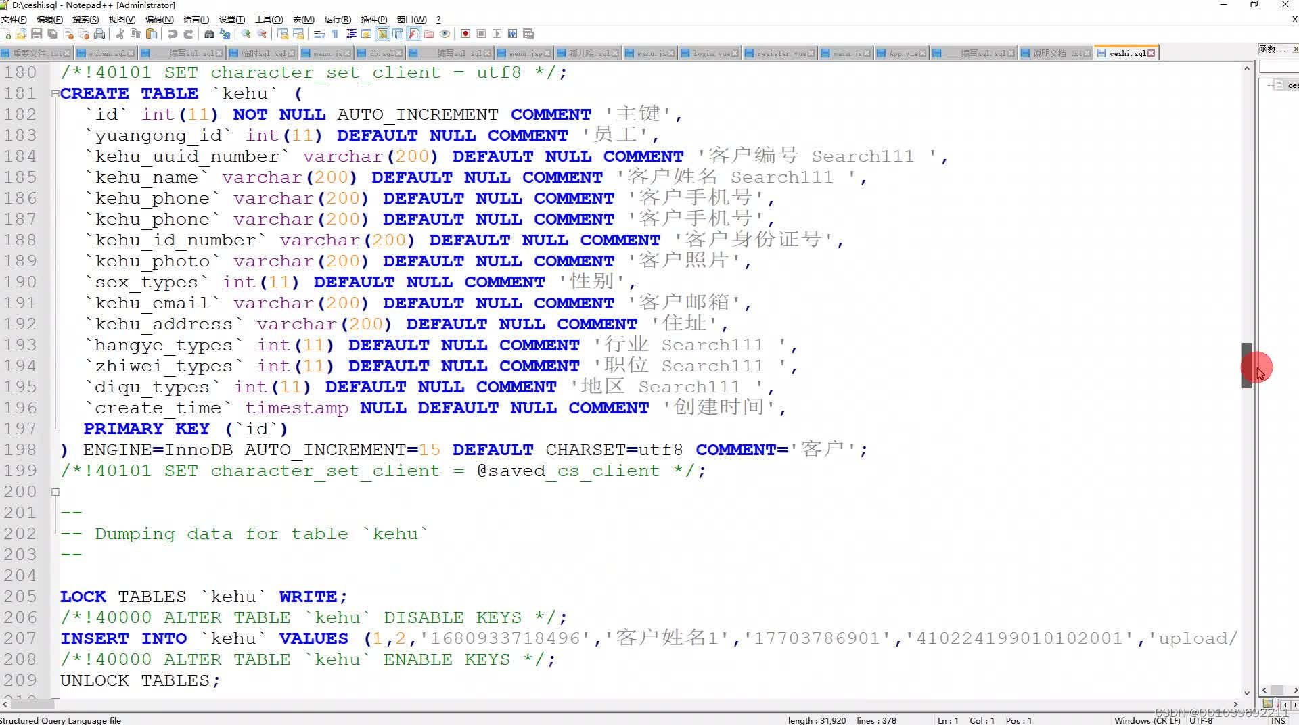The image size is (1299, 725).
Task: Click UTF-8 encoding in status bar
Action: click(x=1201, y=720)
